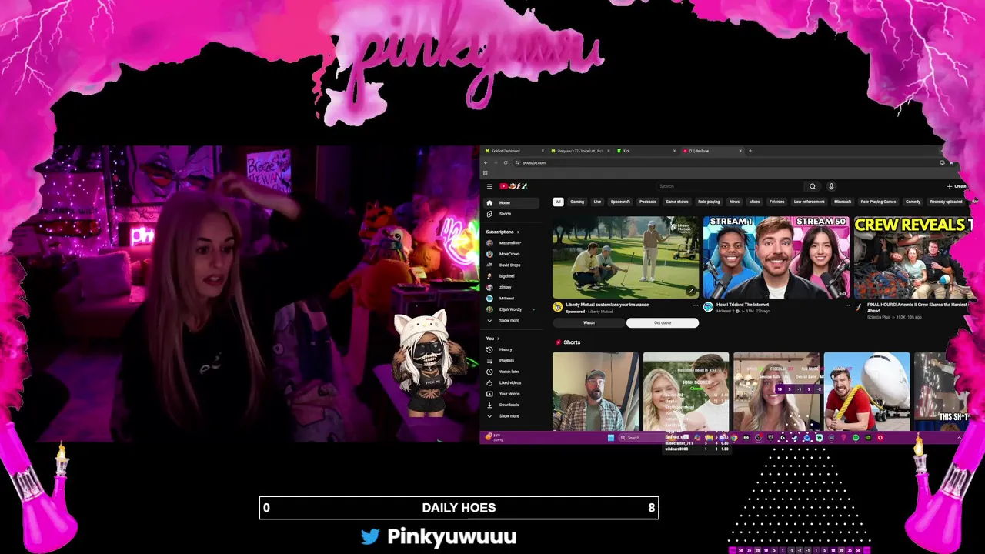The width and height of the screenshot is (985, 554).
Task: Open the Subscriptions section chevron
Action: coord(517,232)
